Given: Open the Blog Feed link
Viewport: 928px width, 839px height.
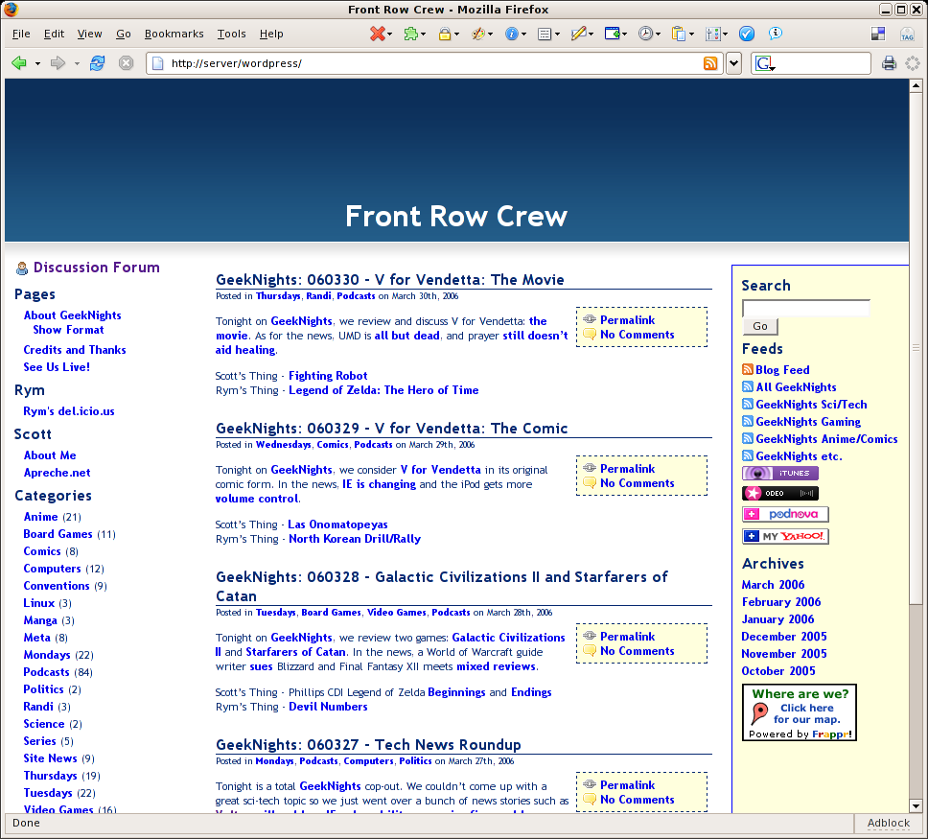Looking at the screenshot, I should click(782, 369).
